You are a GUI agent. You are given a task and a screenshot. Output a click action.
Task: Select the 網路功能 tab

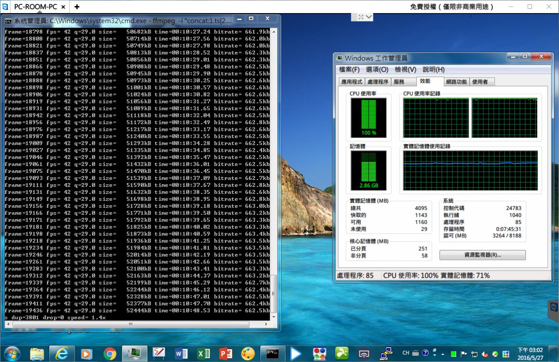456,82
